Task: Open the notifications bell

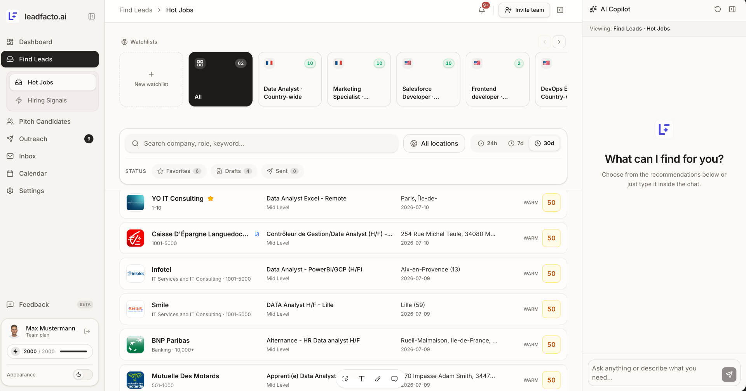Action: [482, 10]
